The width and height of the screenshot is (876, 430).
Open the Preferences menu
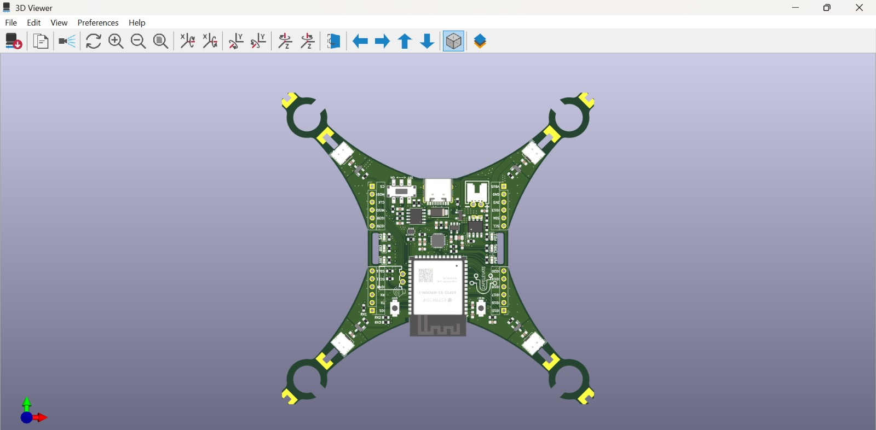click(98, 22)
